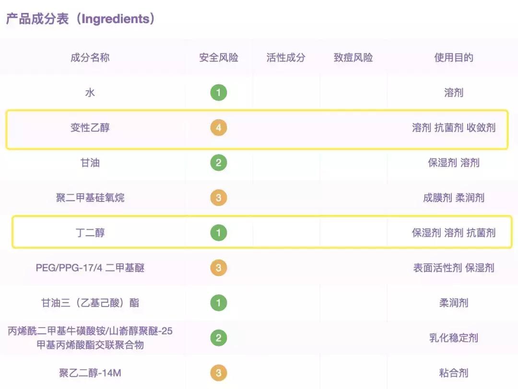The width and height of the screenshot is (518, 389).
Task: Select the 聚二甲基硅氧烷 ingredient name
Action: [90, 198]
